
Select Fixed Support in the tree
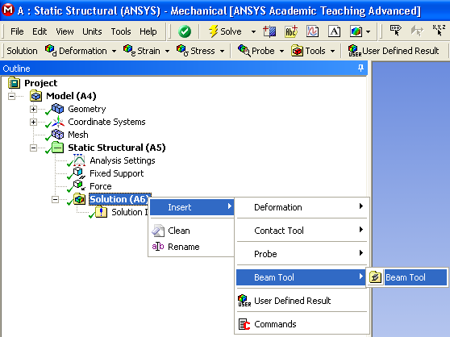(x=116, y=173)
